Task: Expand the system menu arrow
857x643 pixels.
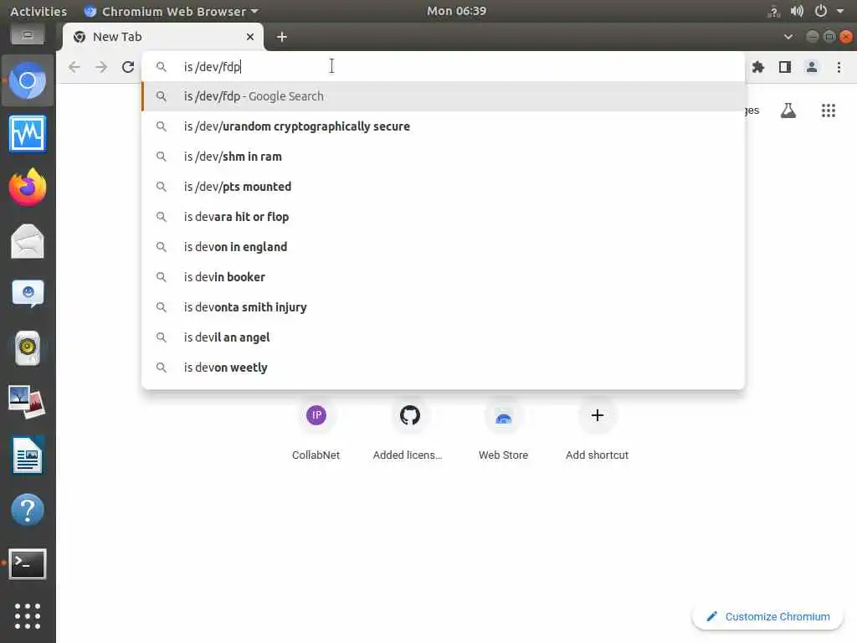Action: coord(840,11)
